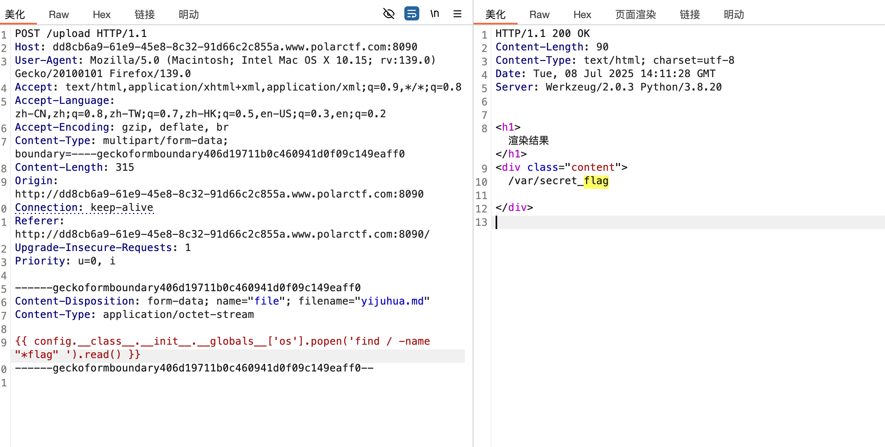
Task: Switch to response Raw tab
Action: 539,15
